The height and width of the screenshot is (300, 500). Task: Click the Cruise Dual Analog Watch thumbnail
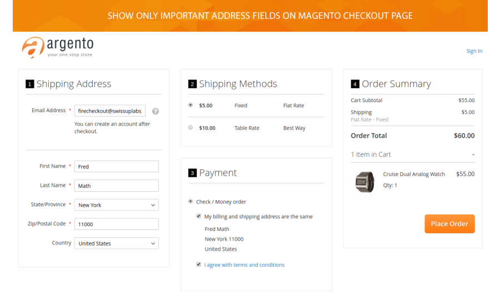click(365, 182)
